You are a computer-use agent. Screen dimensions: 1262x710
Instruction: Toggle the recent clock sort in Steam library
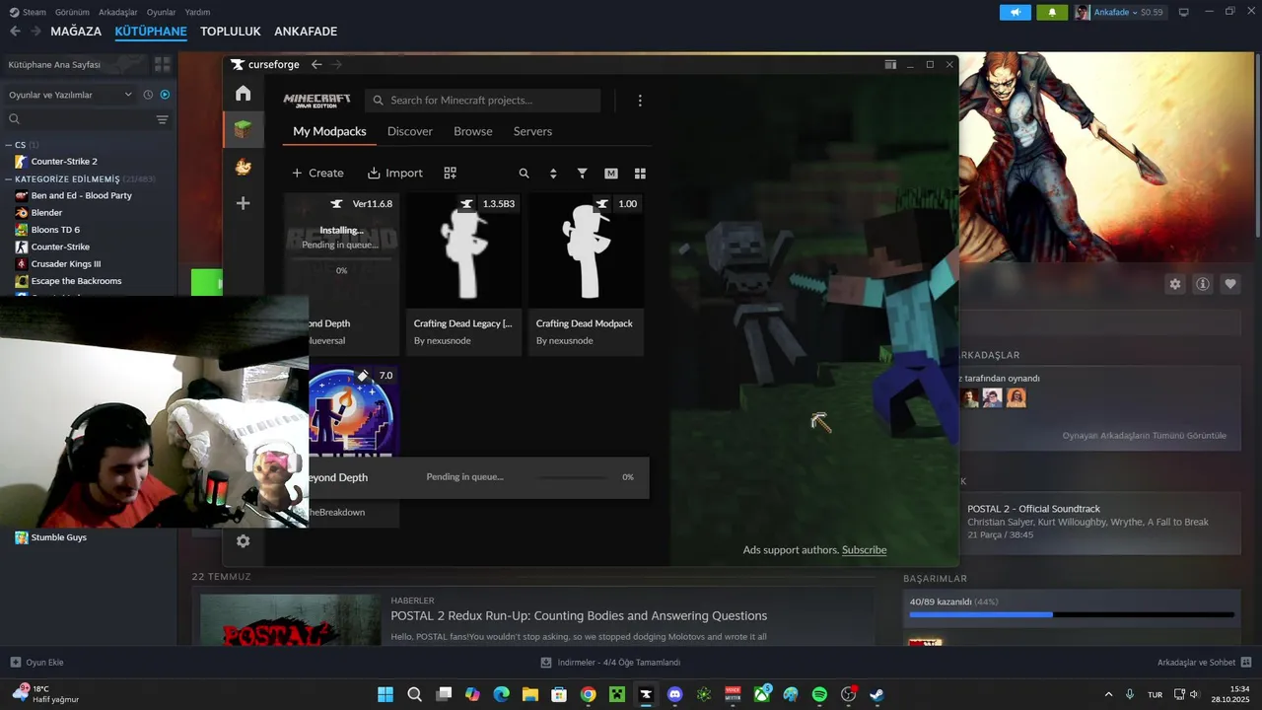pos(148,95)
